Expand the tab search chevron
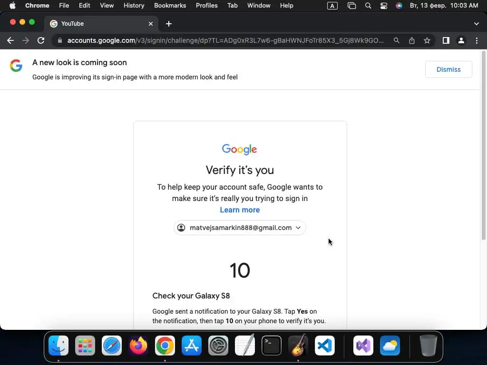The width and height of the screenshot is (487, 365). 477,24
